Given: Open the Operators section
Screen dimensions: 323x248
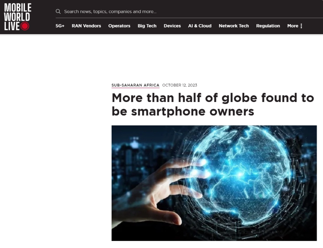Looking at the screenshot, I should 119,26.
